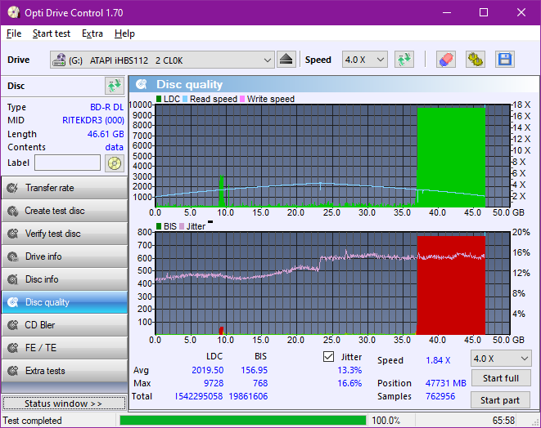Click the Opti Drive Control title icon
The image size is (541, 428).
(13, 13)
